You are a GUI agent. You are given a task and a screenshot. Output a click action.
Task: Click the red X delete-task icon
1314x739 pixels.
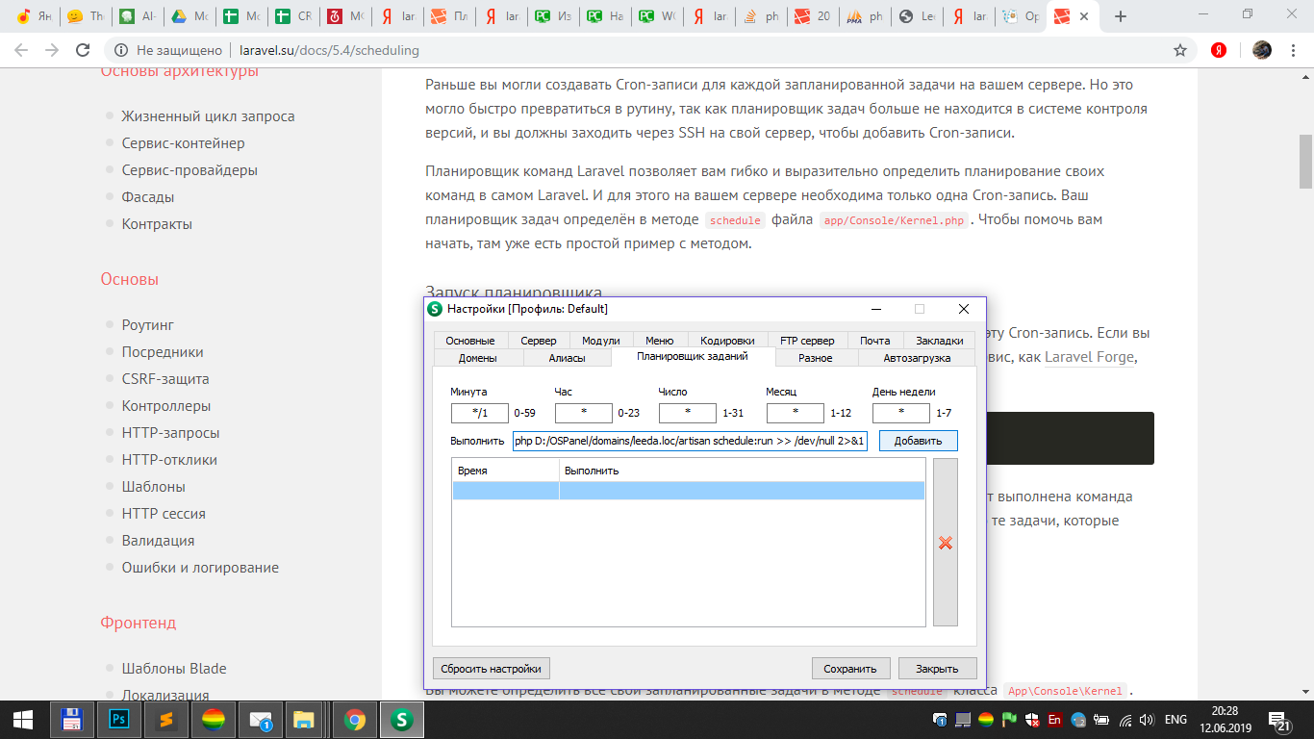[945, 543]
